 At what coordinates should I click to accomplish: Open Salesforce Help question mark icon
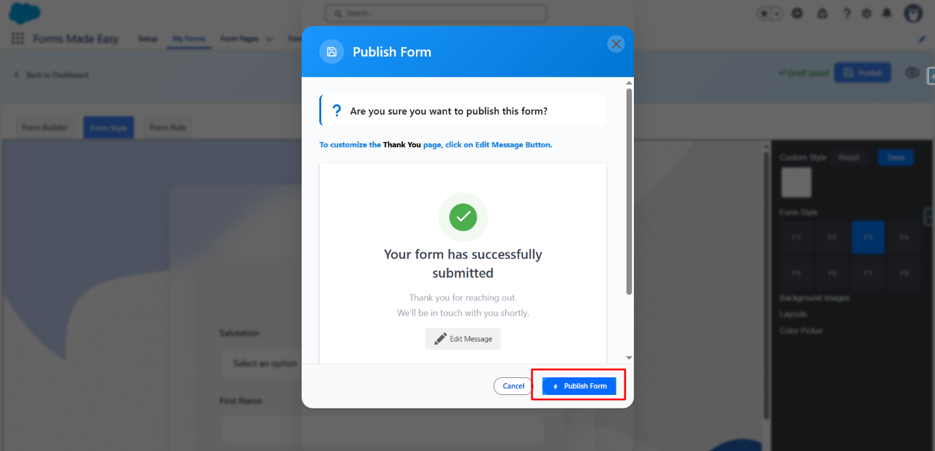pyautogui.click(x=847, y=14)
